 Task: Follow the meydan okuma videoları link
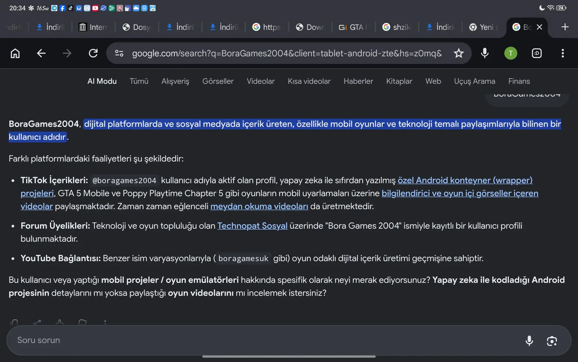tap(259, 206)
